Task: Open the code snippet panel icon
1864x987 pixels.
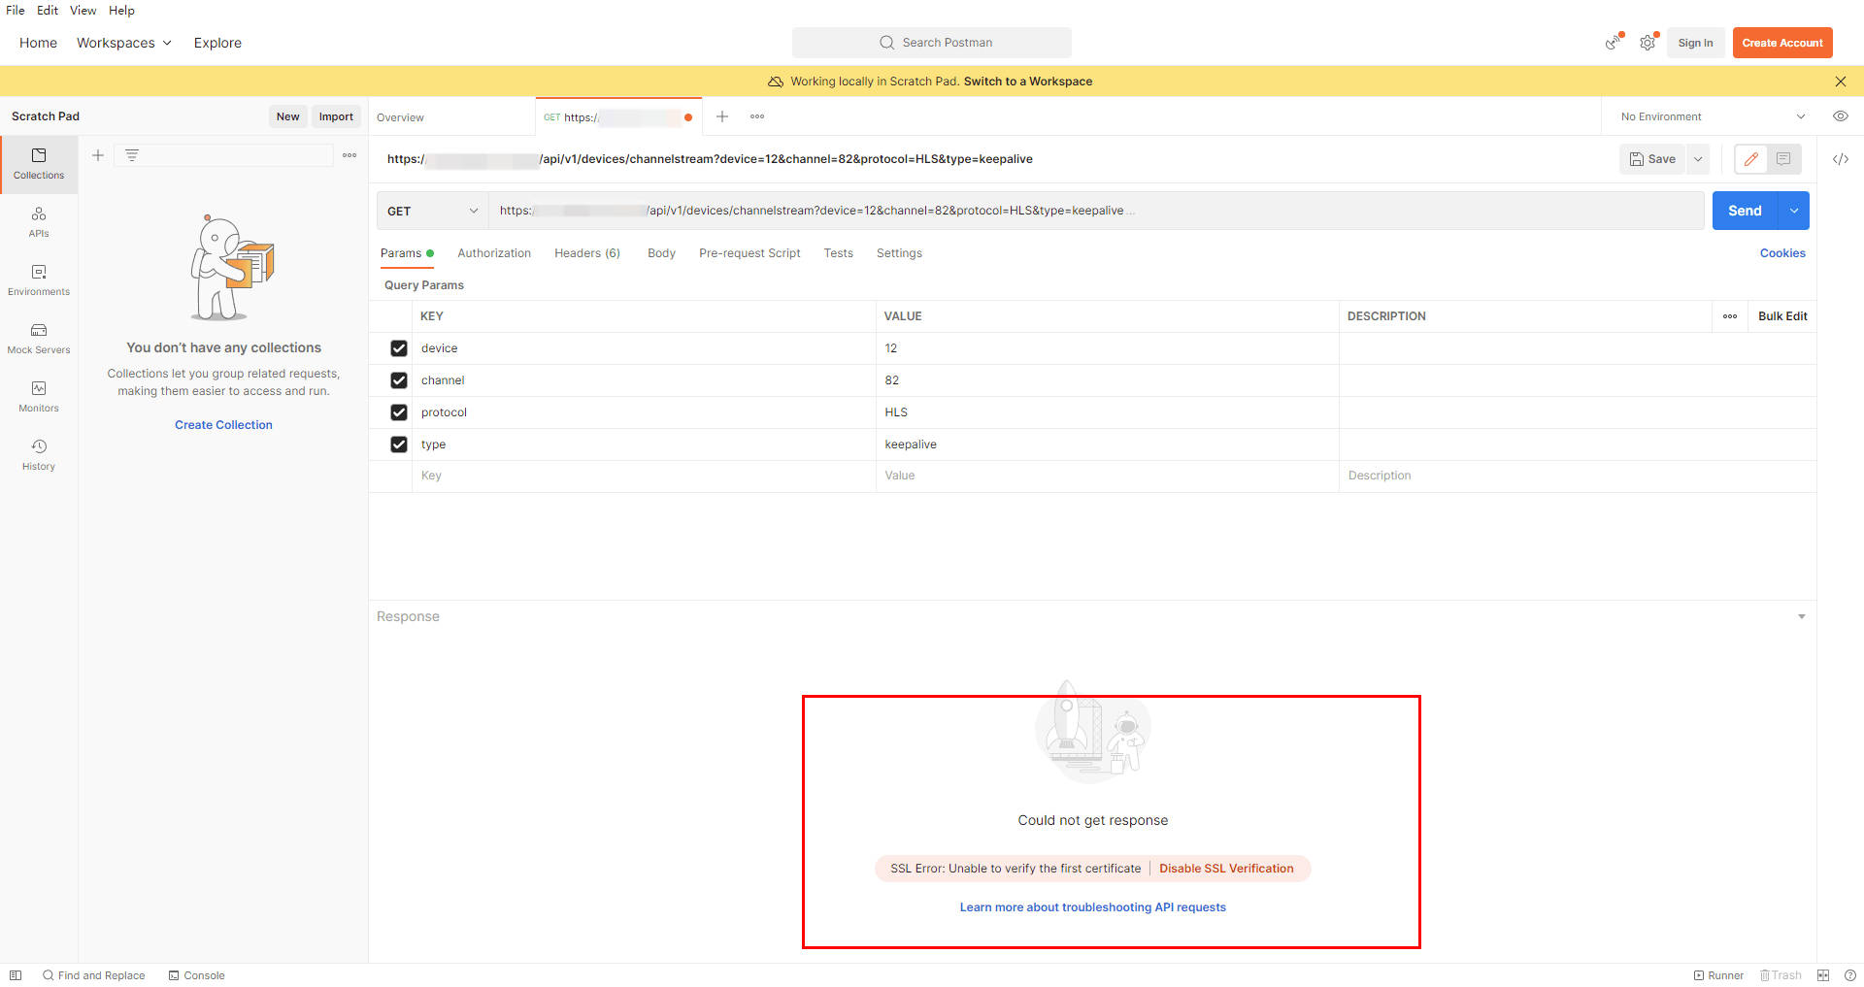Action: click(1840, 159)
